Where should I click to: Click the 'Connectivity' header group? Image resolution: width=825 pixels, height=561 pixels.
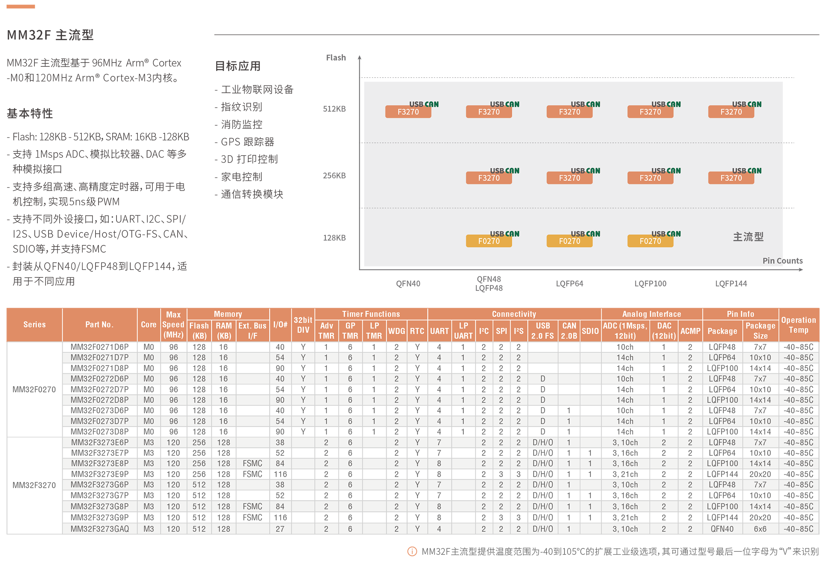(x=514, y=314)
